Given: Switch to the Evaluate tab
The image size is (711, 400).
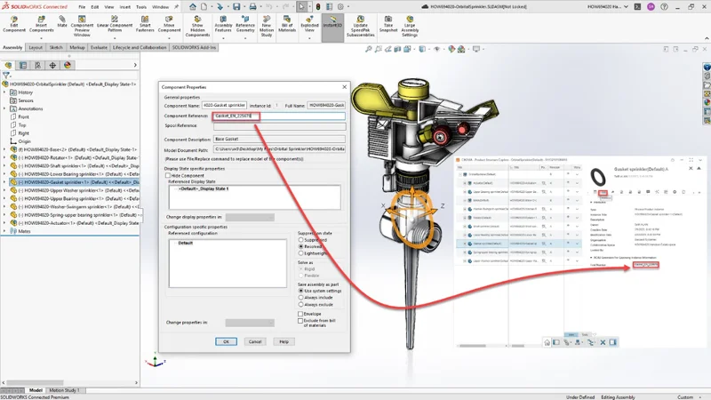Looking at the screenshot, I should [99, 48].
